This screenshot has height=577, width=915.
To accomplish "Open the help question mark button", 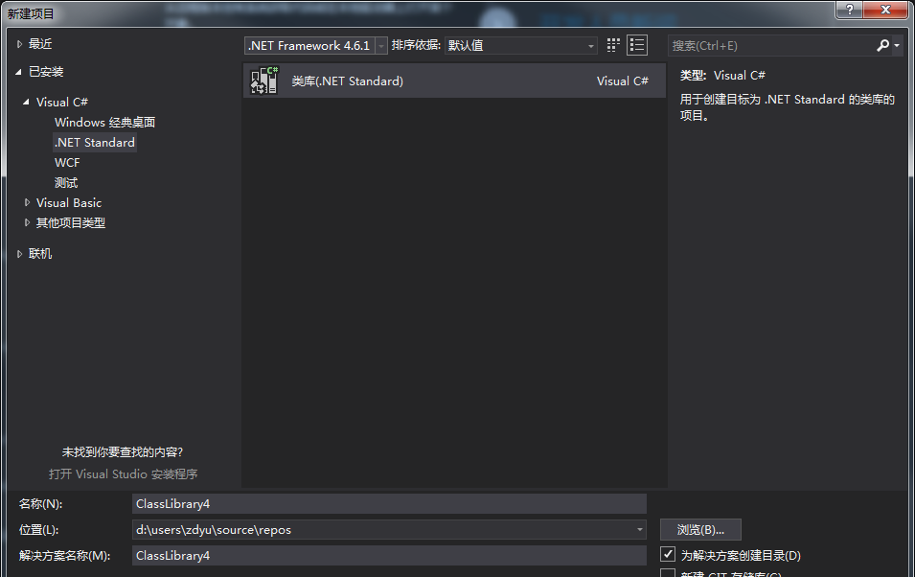I will [850, 10].
